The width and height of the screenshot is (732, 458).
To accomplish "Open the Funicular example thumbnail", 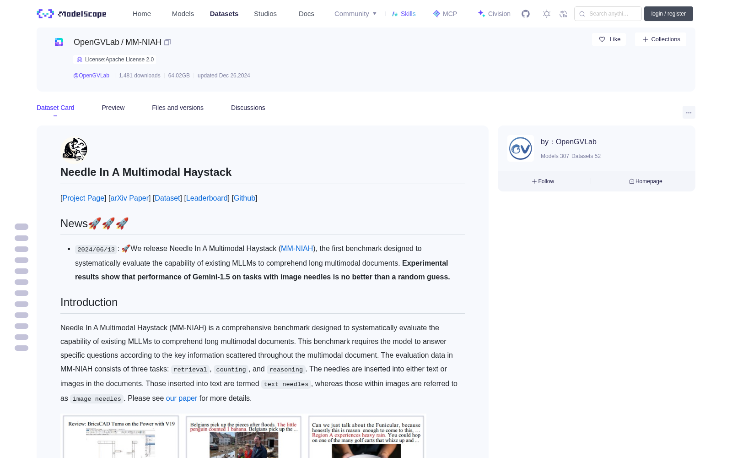I will (x=366, y=436).
